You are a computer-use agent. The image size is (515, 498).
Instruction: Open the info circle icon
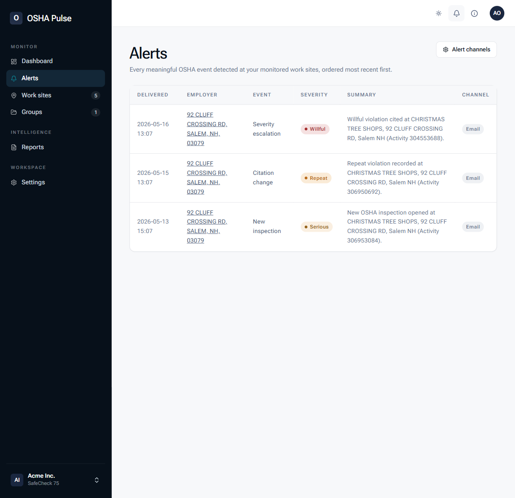tap(474, 14)
